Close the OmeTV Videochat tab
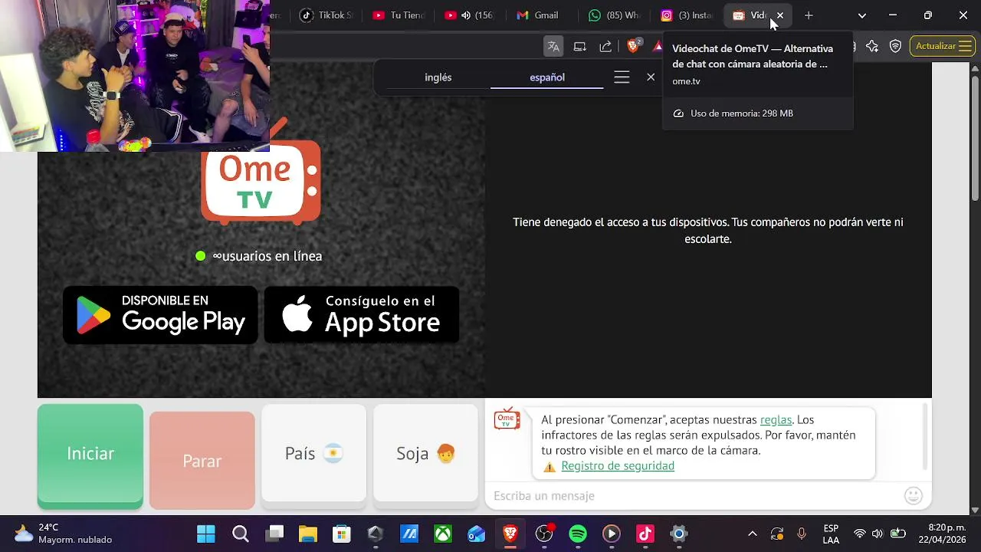The width and height of the screenshot is (981, 552). pyautogui.click(x=780, y=15)
